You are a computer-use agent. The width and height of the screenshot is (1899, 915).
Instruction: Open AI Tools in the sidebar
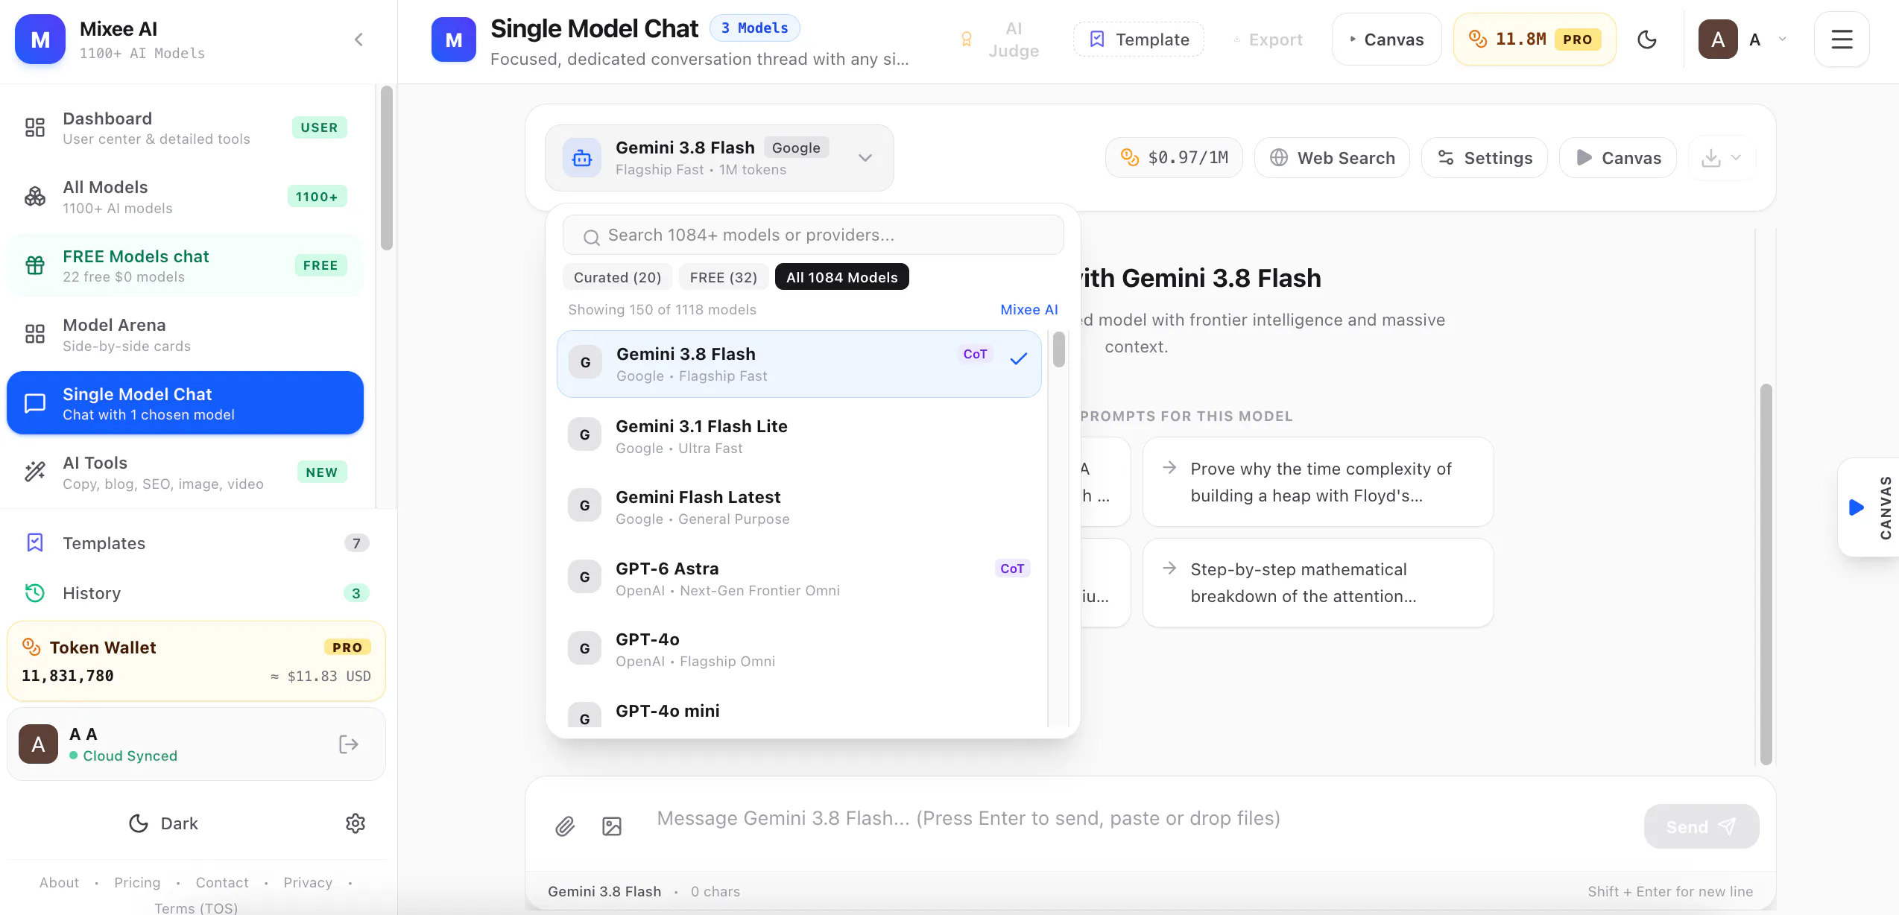(x=185, y=473)
